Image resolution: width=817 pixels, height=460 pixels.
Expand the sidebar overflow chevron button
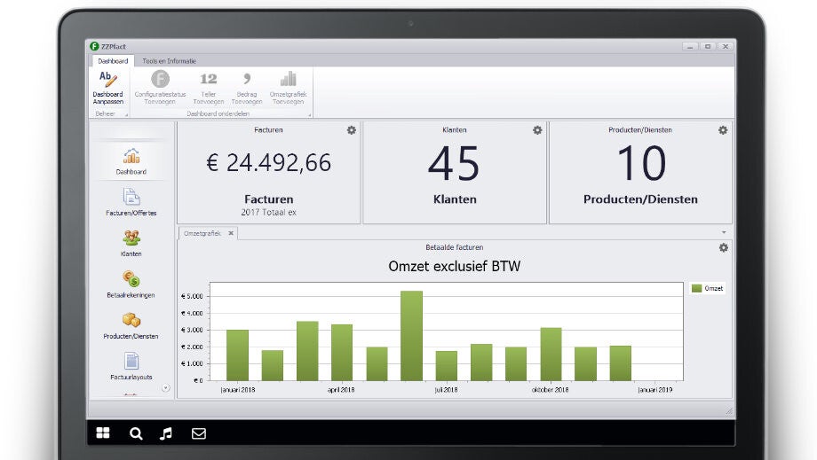coord(165,388)
